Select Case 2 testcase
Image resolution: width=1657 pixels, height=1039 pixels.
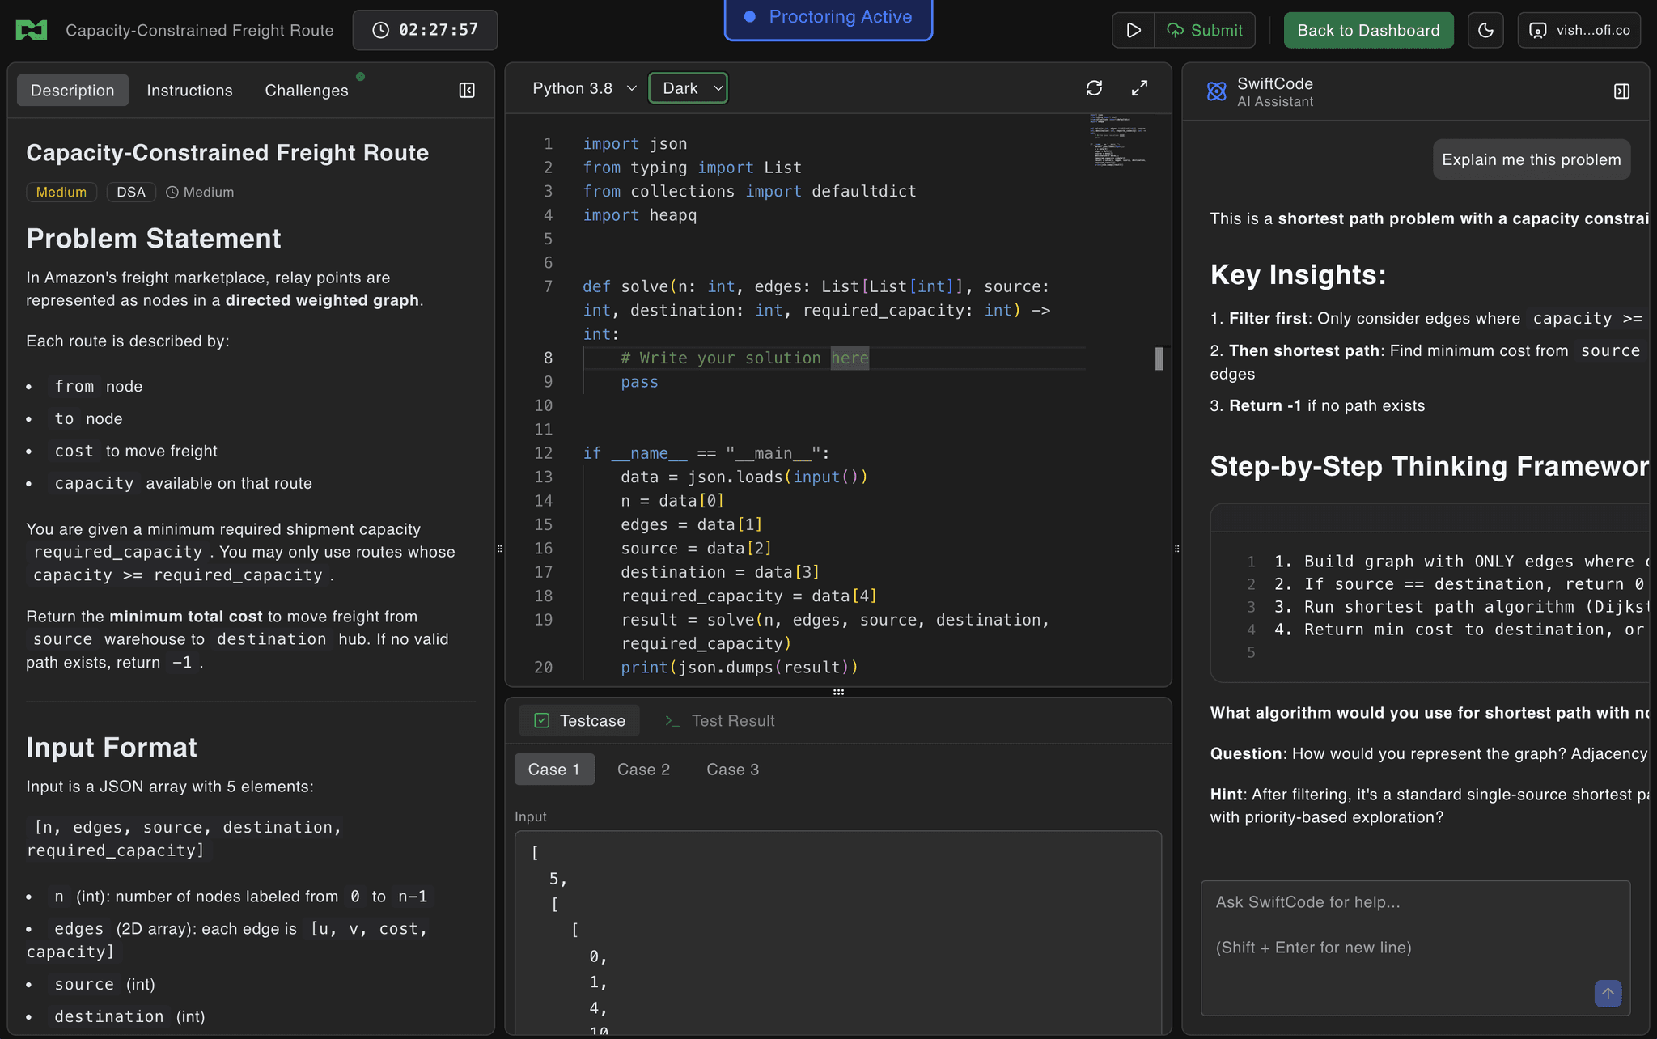[x=643, y=769]
